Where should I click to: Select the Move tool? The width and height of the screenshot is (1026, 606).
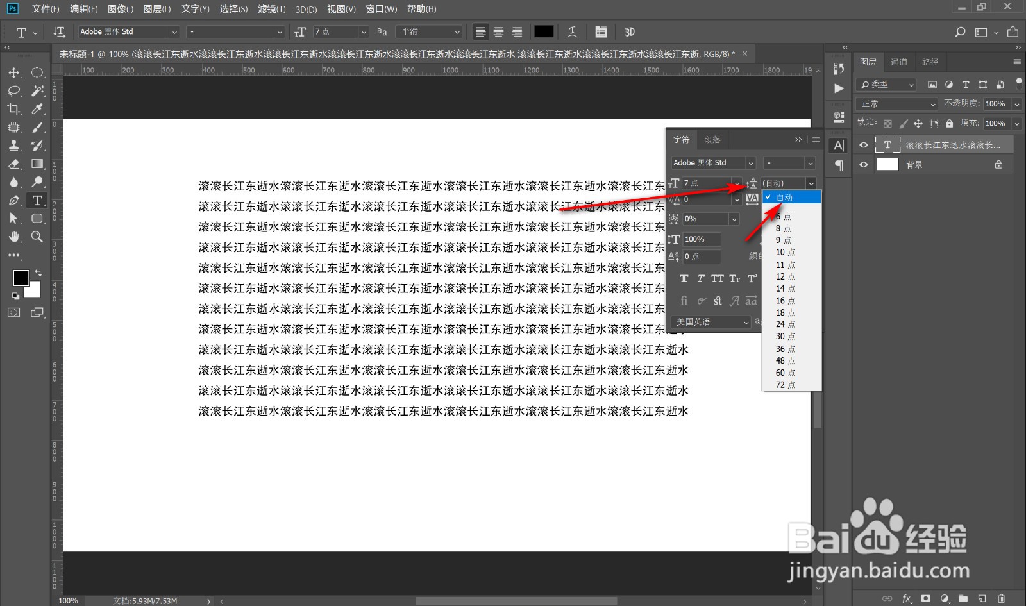14,72
